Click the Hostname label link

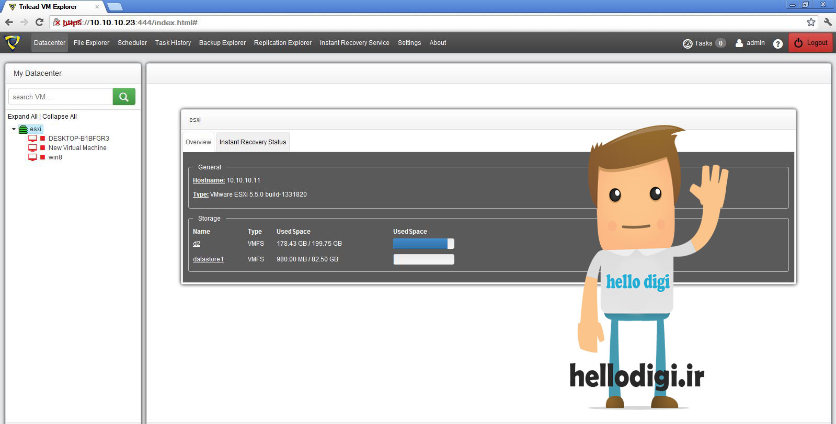click(209, 180)
